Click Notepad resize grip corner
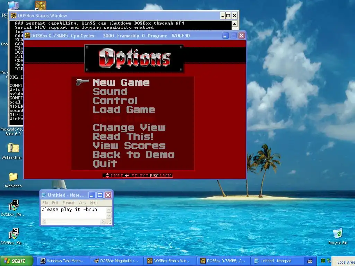This screenshot has height=266, width=355. click(109, 222)
